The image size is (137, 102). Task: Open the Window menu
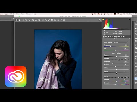29,14
